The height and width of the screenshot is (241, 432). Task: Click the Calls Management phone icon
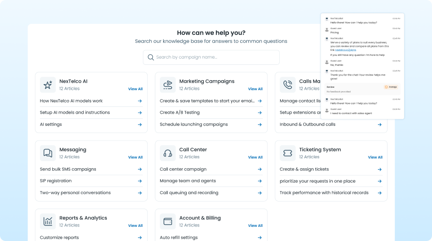(x=288, y=85)
